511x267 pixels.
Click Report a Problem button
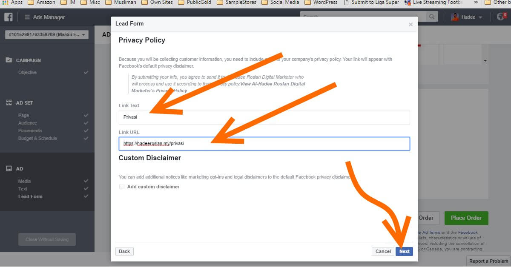[x=488, y=261]
